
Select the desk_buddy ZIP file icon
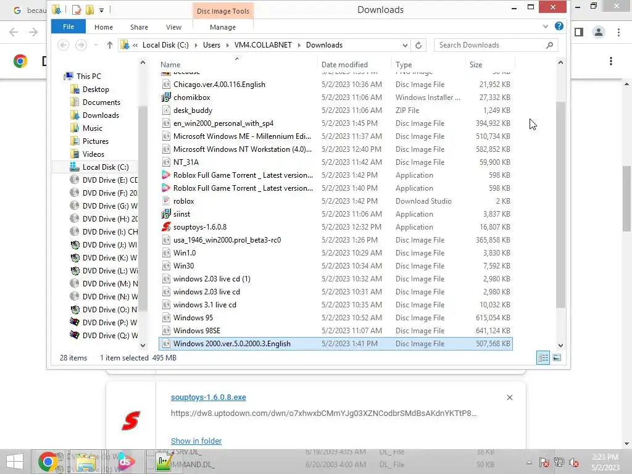pos(166,110)
